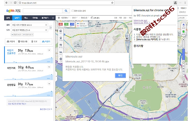
Task: Open the star favorites tab icon
Action: pos(53,18)
